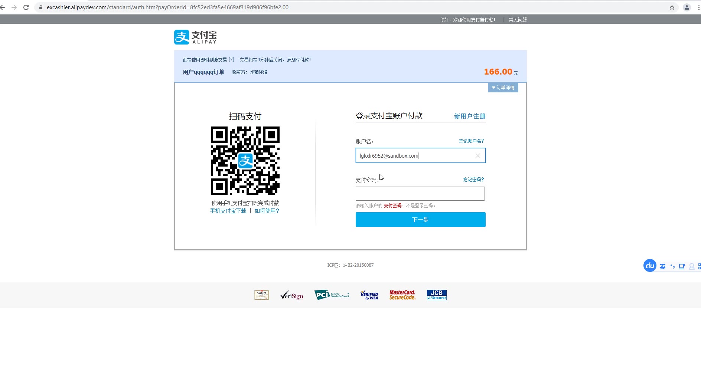This screenshot has height=368, width=701.
Task: Click 新用户注册 to register
Action: pyautogui.click(x=470, y=116)
